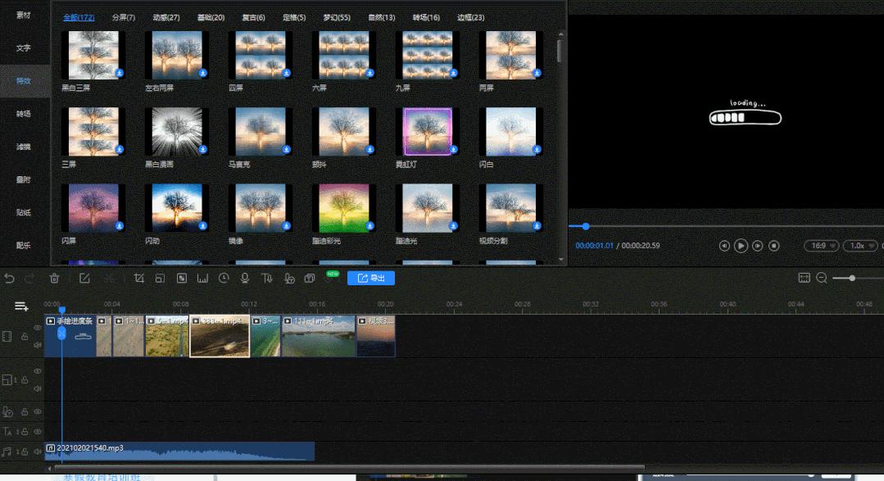Open the crop tool from the toolbar
Screen dimensions: 884x481
click(x=140, y=279)
